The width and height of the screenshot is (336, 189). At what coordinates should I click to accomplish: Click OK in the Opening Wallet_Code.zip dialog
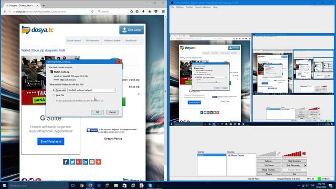98,112
